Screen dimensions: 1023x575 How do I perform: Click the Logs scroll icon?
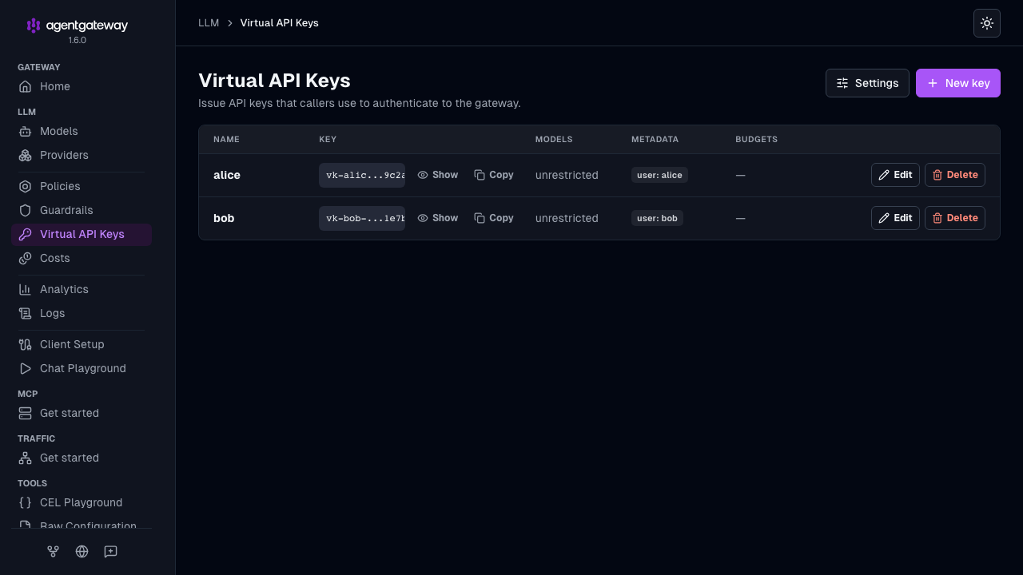[25, 313]
